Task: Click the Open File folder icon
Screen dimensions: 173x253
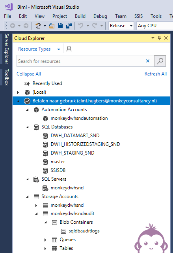Action: [x=52, y=26]
